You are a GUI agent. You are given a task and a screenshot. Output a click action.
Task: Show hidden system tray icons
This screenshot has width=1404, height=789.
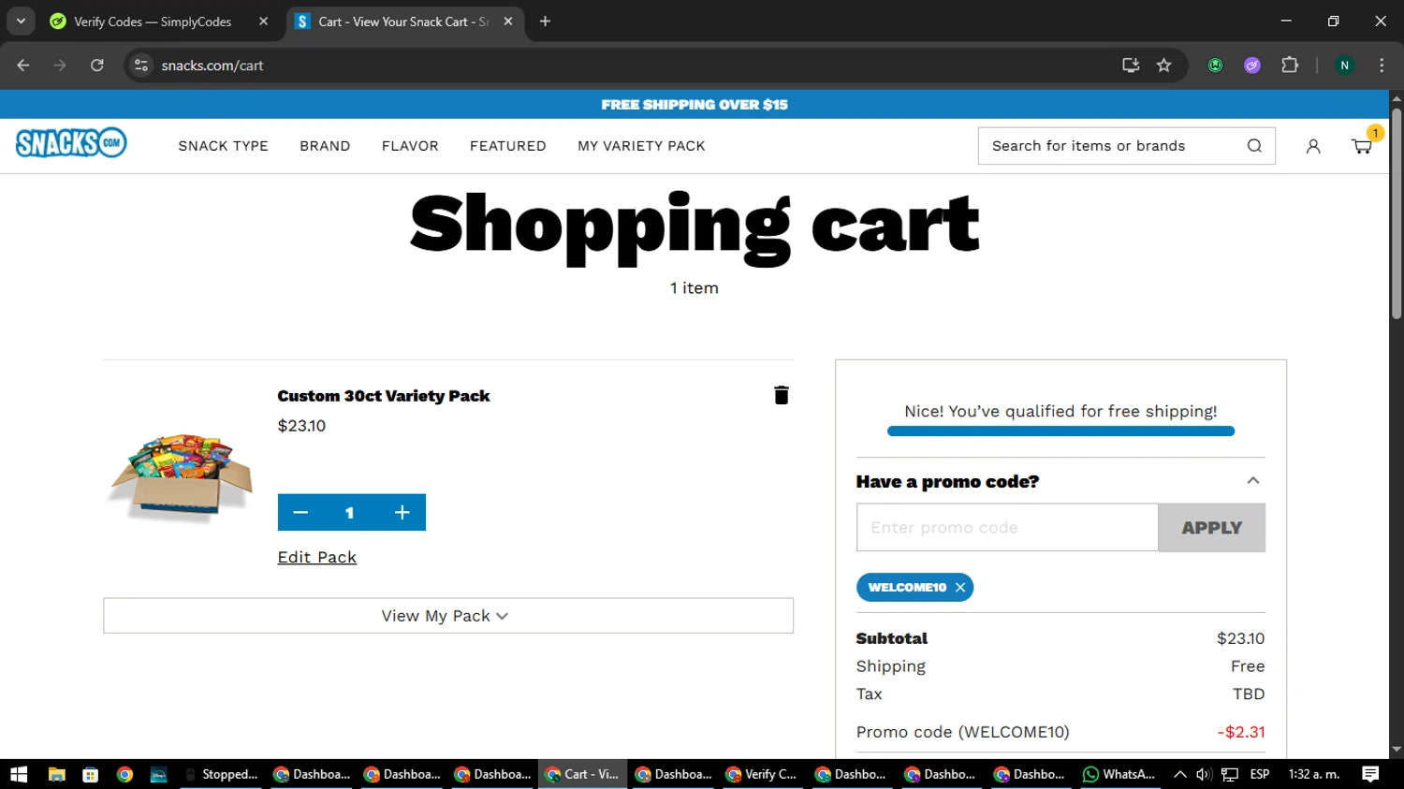click(x=1180, y=774)
